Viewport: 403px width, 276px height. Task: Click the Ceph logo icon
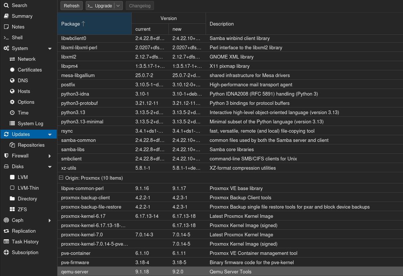(6, 220)
